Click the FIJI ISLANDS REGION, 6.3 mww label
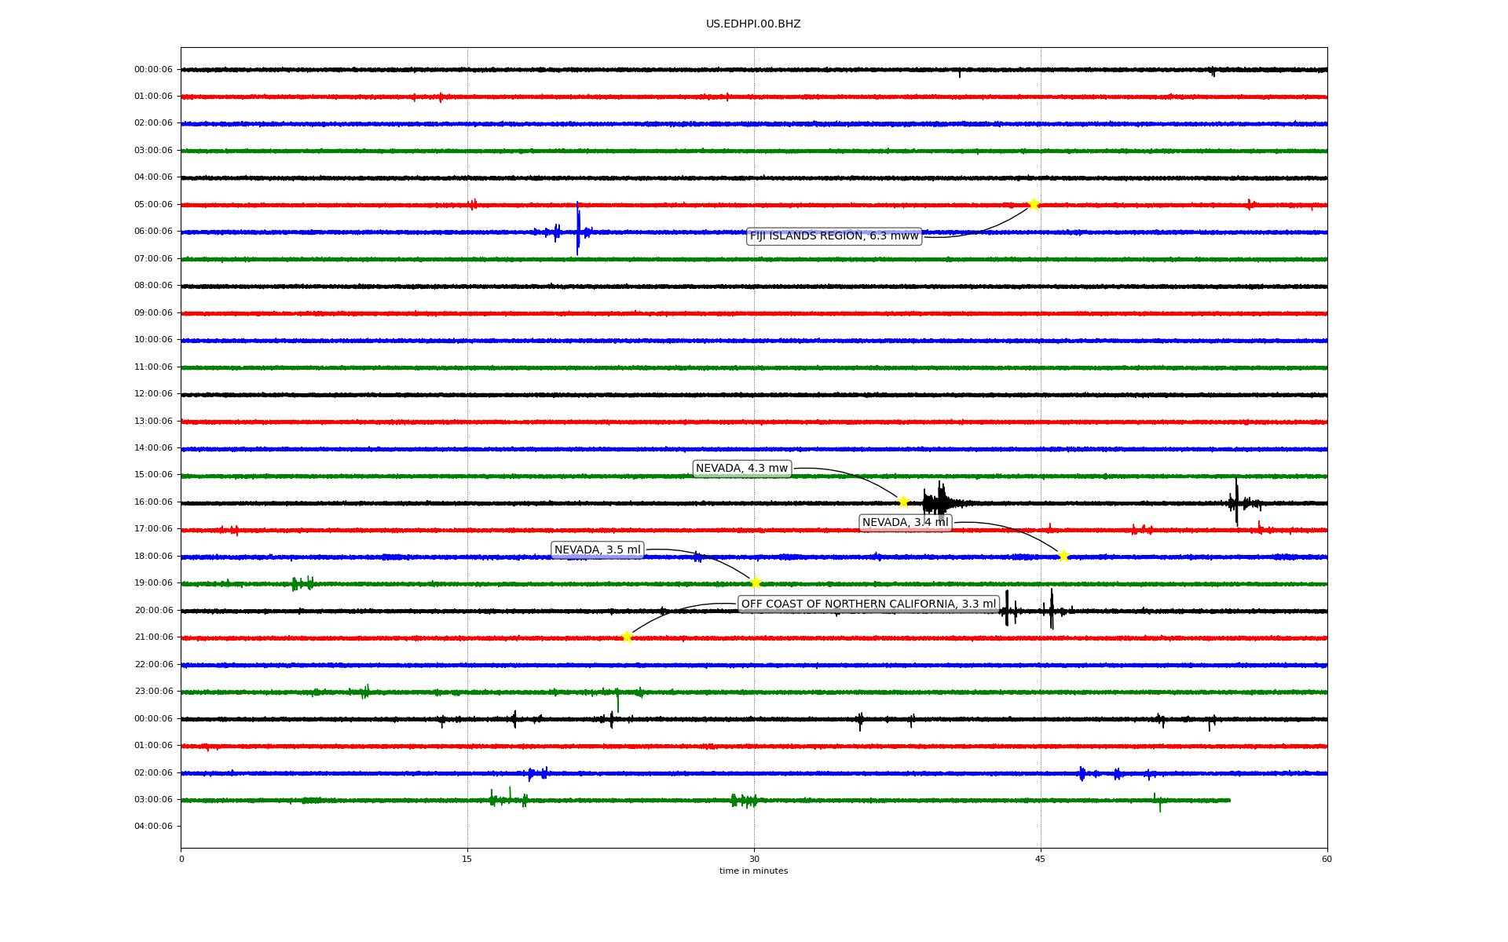Screen dimensions: 1508x942 833,236
